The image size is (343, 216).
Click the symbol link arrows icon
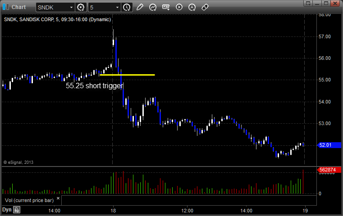[x=205, y=7]
